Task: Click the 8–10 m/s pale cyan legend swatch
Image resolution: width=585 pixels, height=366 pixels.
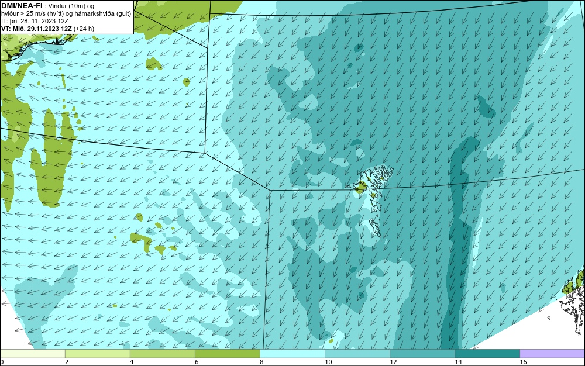Action: pos(292,354)
